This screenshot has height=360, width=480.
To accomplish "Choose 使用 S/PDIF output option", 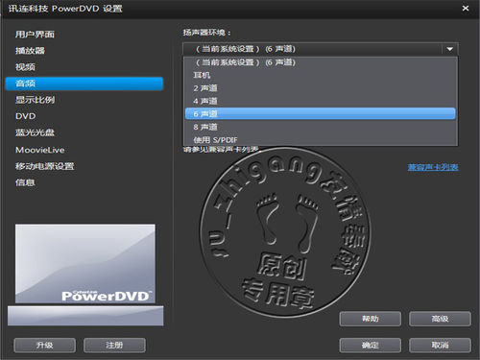I will (321, 140).
